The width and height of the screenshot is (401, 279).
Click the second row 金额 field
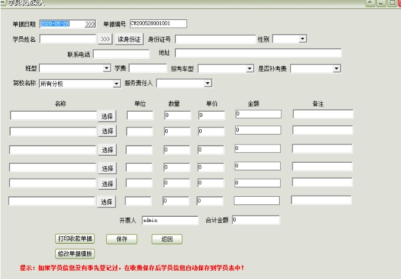pos(258,130)
